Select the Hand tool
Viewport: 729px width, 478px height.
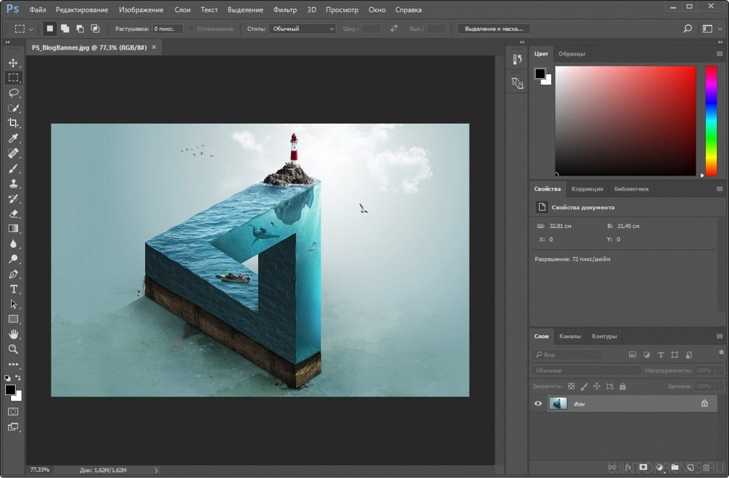[13, 334]
